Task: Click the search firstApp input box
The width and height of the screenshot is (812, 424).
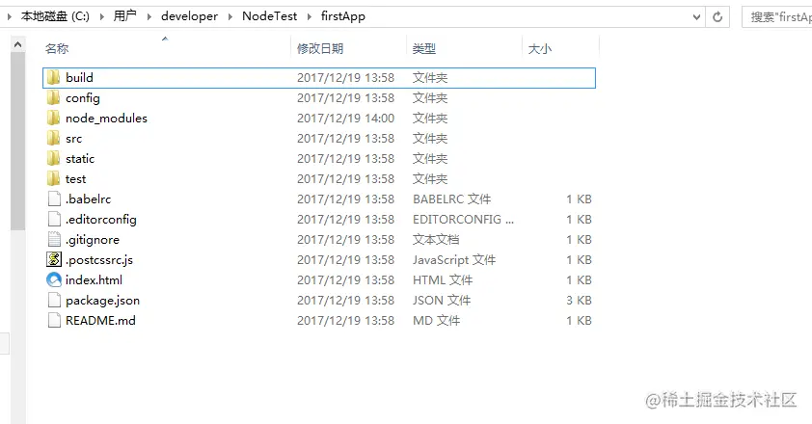Action: click(x=776, y=17)
